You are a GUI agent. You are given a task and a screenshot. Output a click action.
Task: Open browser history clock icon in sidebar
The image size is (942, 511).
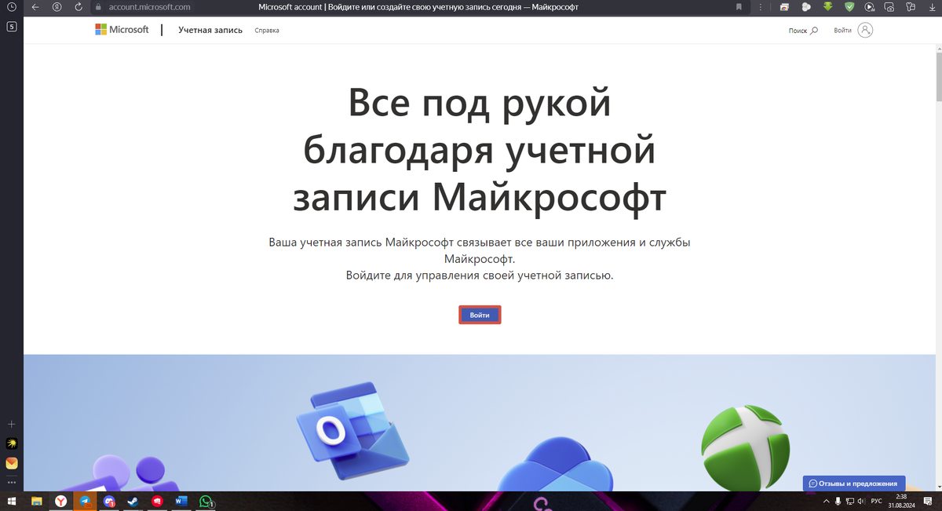12,7
